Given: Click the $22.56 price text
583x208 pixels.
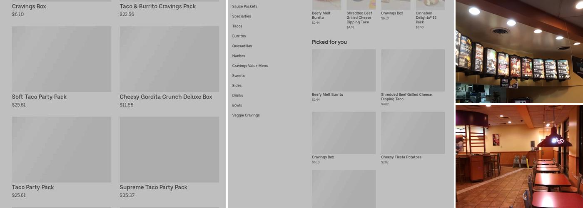Looking at the screenshot, I should pyautogui.click(x=127, y=15).
